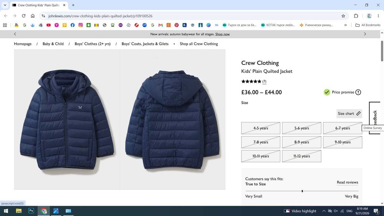Screen dimensions: 384x216
Task: Click the page vertical scrollbar
Action: [x=382, y=51]
